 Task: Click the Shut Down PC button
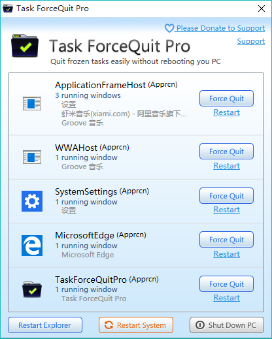227,325
